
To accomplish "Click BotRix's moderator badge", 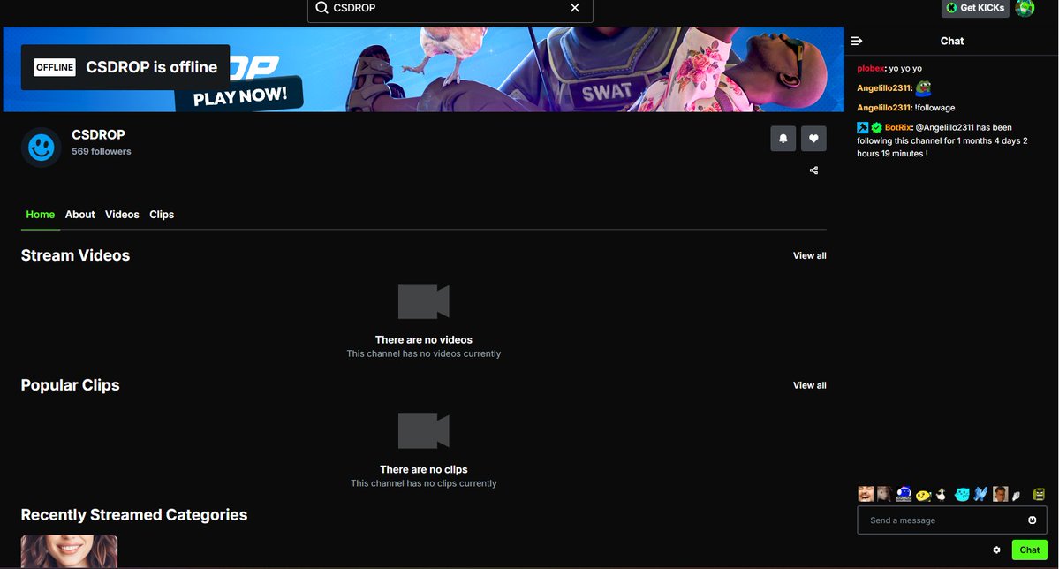I will pyautogui.click(x=862, y=127).
